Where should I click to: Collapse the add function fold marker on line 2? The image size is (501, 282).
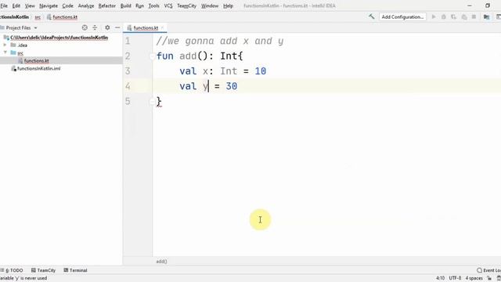152,56
